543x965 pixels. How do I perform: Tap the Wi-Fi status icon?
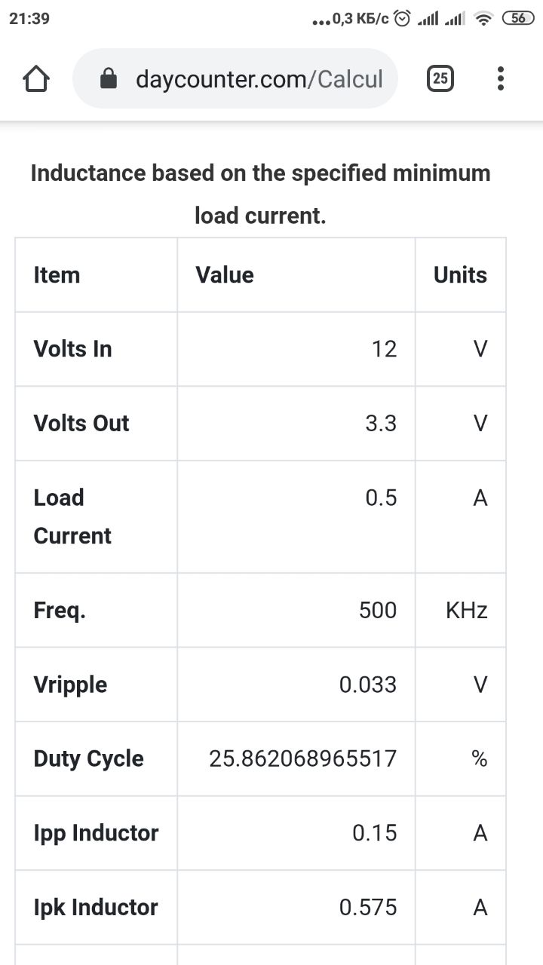pos(483,19)
